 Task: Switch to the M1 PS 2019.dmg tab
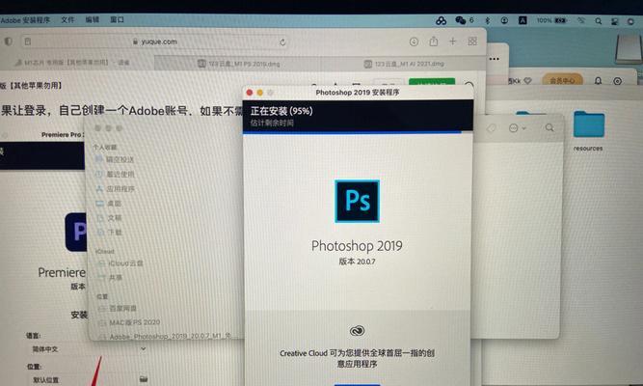[238, 64]
